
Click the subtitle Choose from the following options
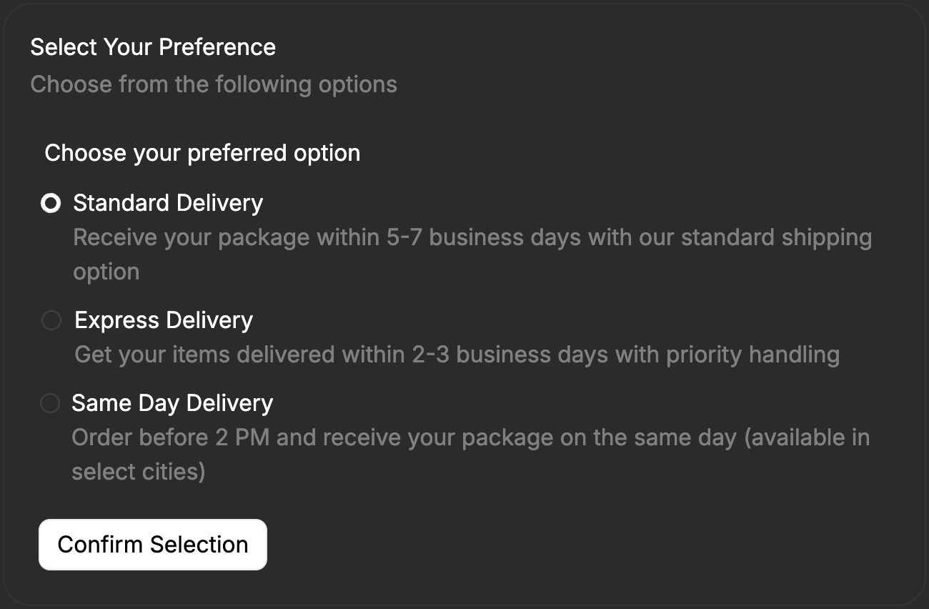pos(213,84)
